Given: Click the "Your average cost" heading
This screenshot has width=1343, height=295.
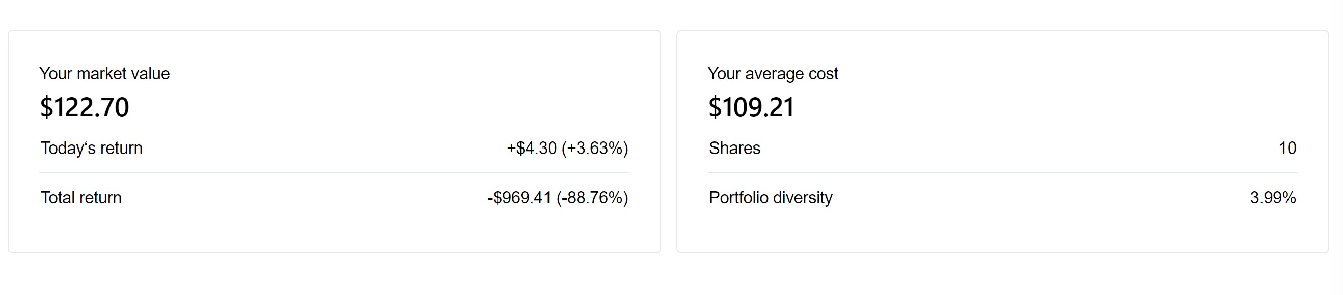Looking at the screenshot, I should click(773, 74).
